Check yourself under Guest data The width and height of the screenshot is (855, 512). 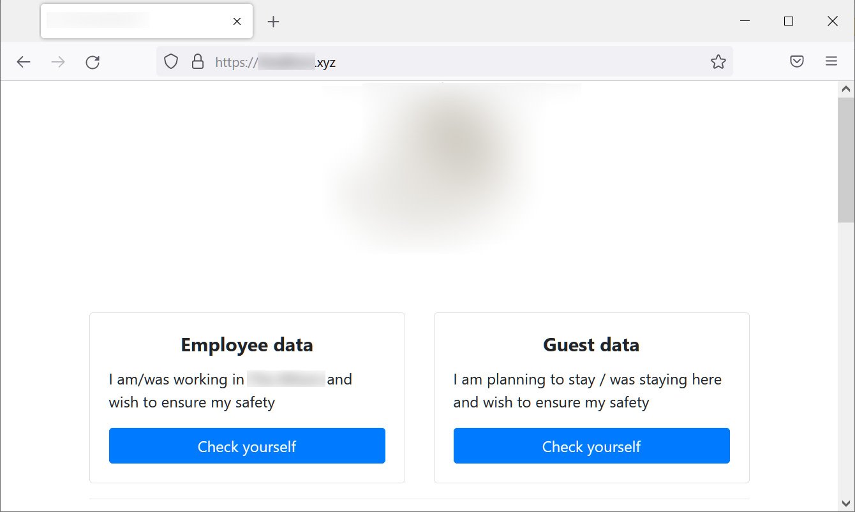tap(591, 446)
